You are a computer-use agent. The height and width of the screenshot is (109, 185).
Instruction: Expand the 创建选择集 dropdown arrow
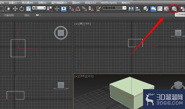coord(125,8)
